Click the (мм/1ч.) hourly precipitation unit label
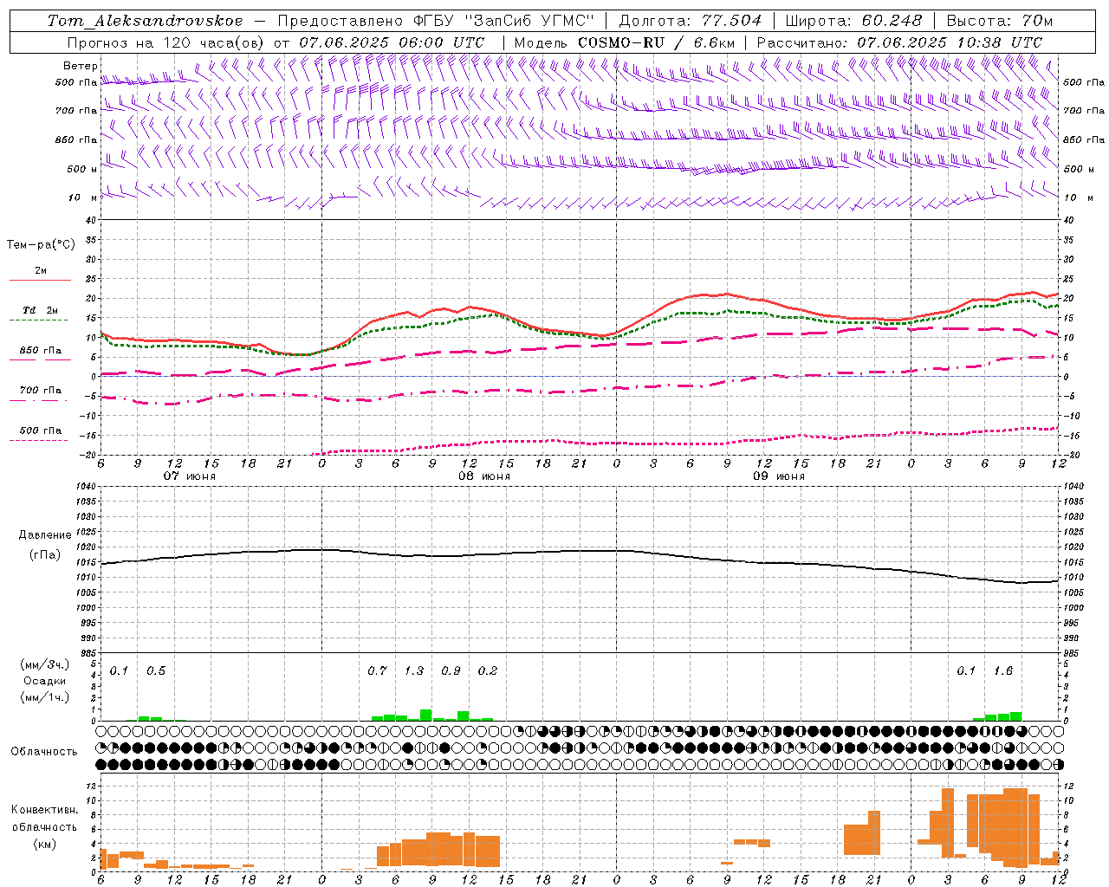This screenshot has height=887, width=1109. click(x=44, y=697)
